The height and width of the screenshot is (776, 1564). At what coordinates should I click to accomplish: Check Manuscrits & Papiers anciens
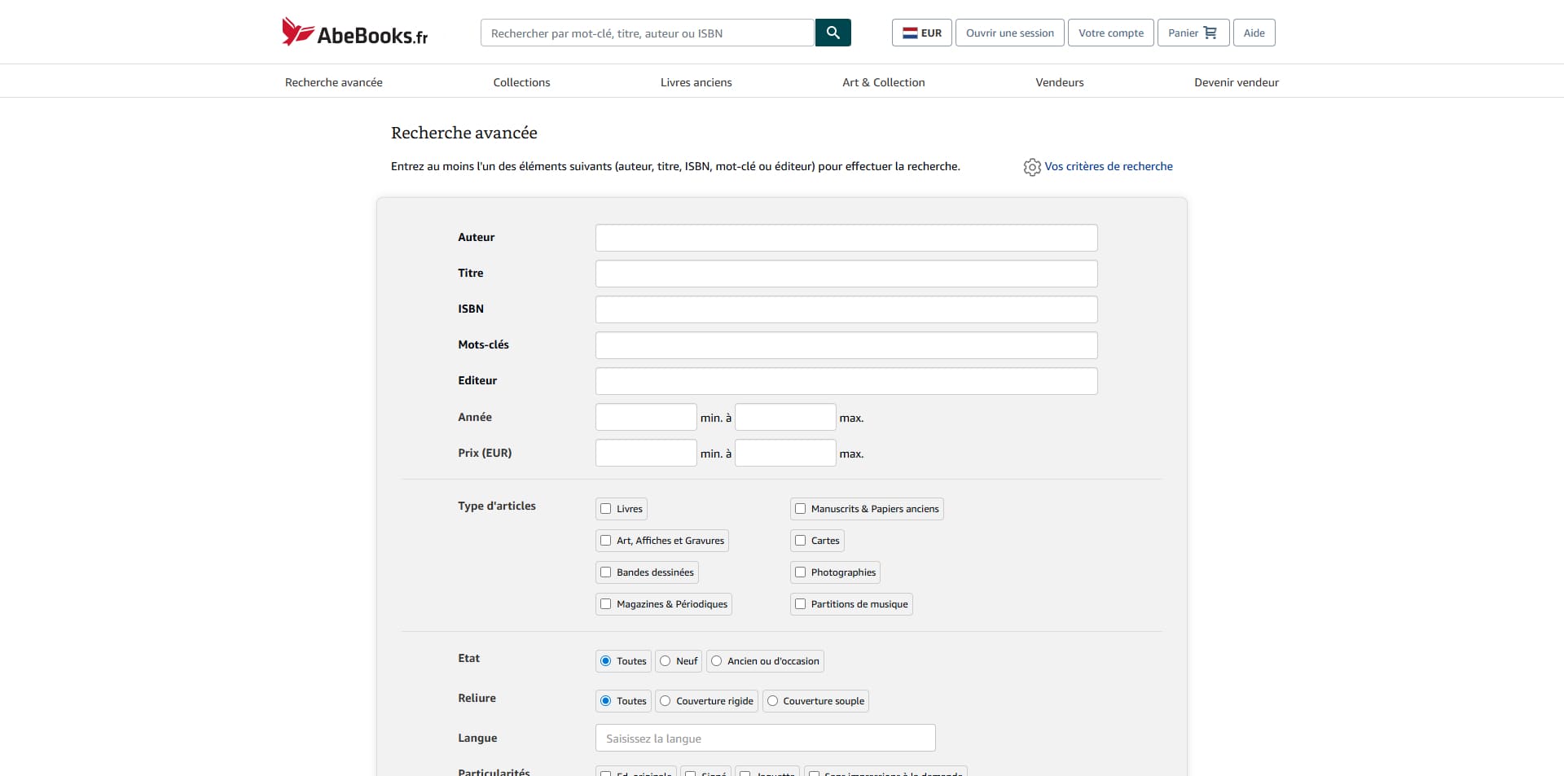[801, 509]
